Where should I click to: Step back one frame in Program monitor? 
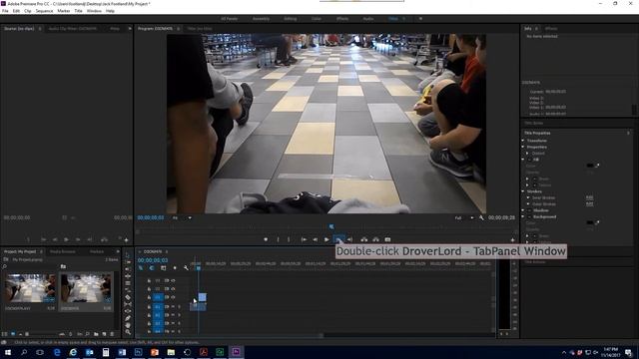(x=316, y=239)
